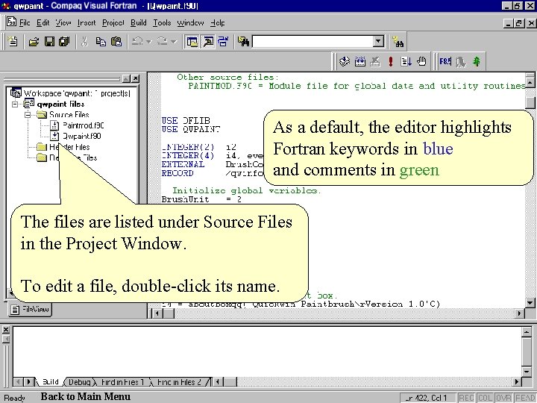Click the Stop Build icon
The image size is (537, 403).
click(x=375, y=62)
